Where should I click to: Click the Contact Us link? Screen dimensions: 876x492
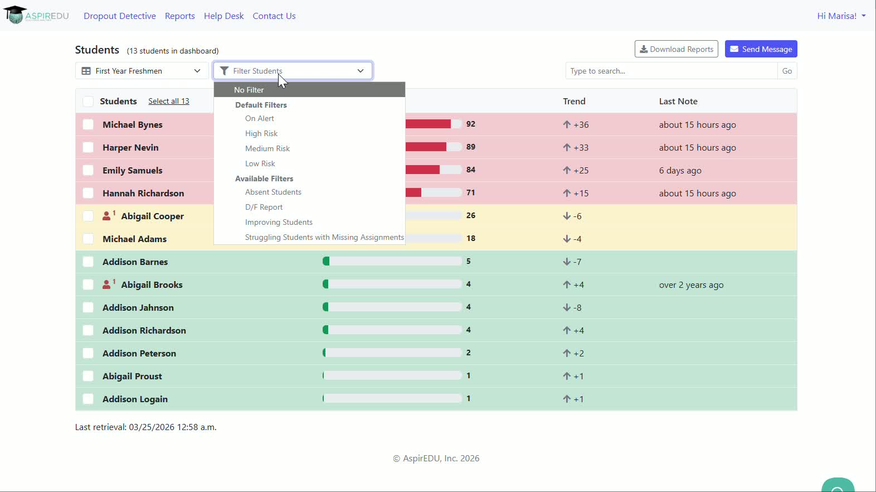point(274,16)
